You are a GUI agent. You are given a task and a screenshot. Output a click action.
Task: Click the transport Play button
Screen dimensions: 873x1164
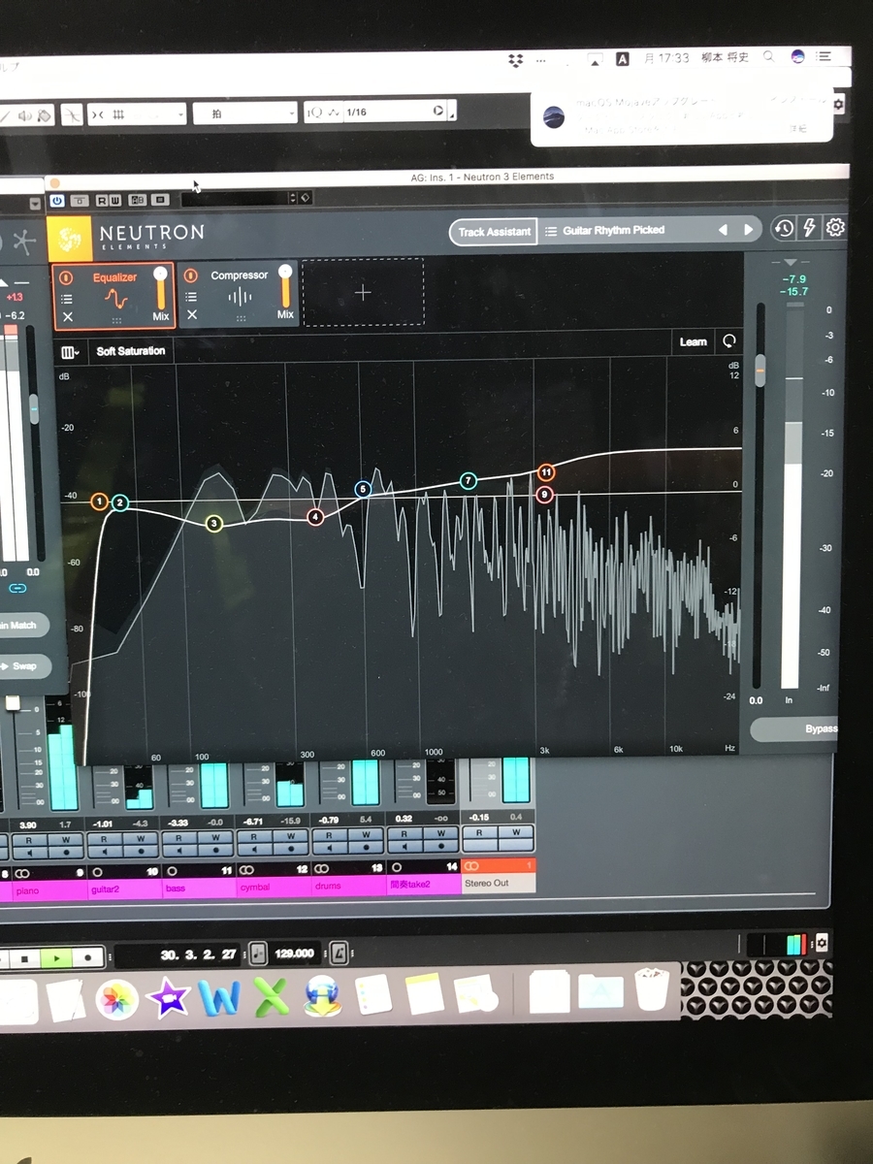click(x=57, y=957)
